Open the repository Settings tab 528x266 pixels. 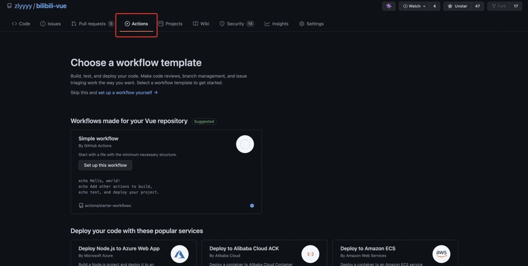pyautogui.click(x=312, y=24)
